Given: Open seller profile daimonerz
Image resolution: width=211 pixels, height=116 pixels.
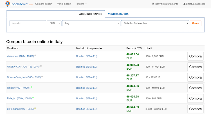Looking at the screenshot, I should tap(21, 56).
